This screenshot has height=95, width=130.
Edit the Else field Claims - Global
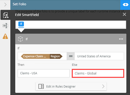pos(98,73)
